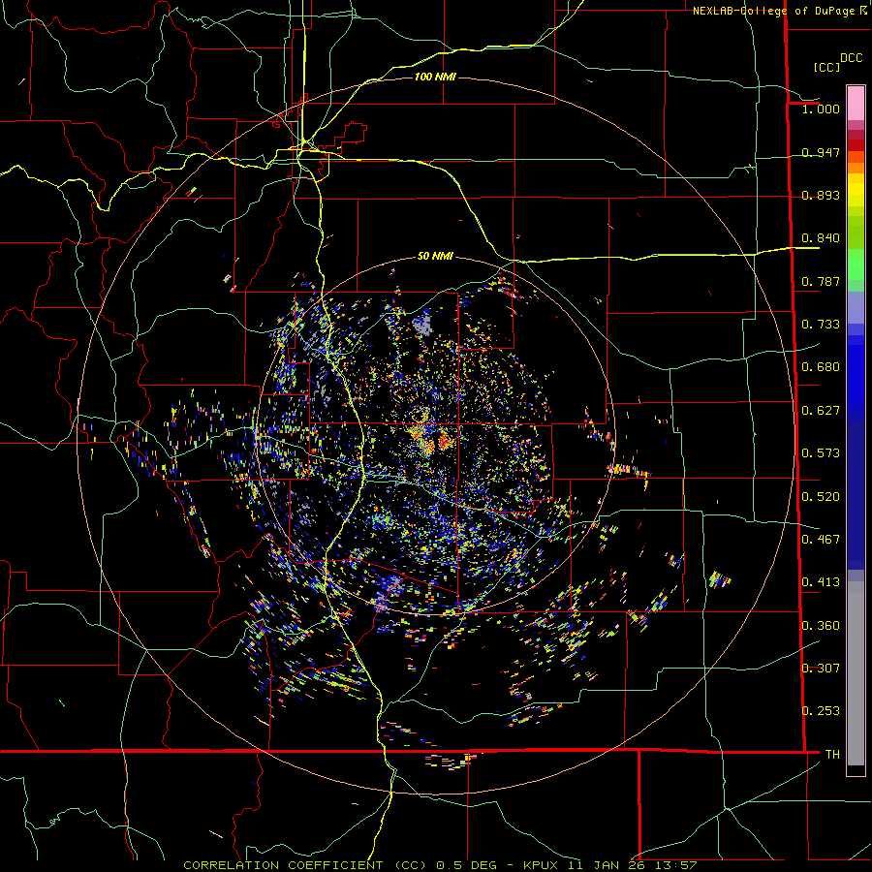Pick the yellow color bar segment

[856, 190]
